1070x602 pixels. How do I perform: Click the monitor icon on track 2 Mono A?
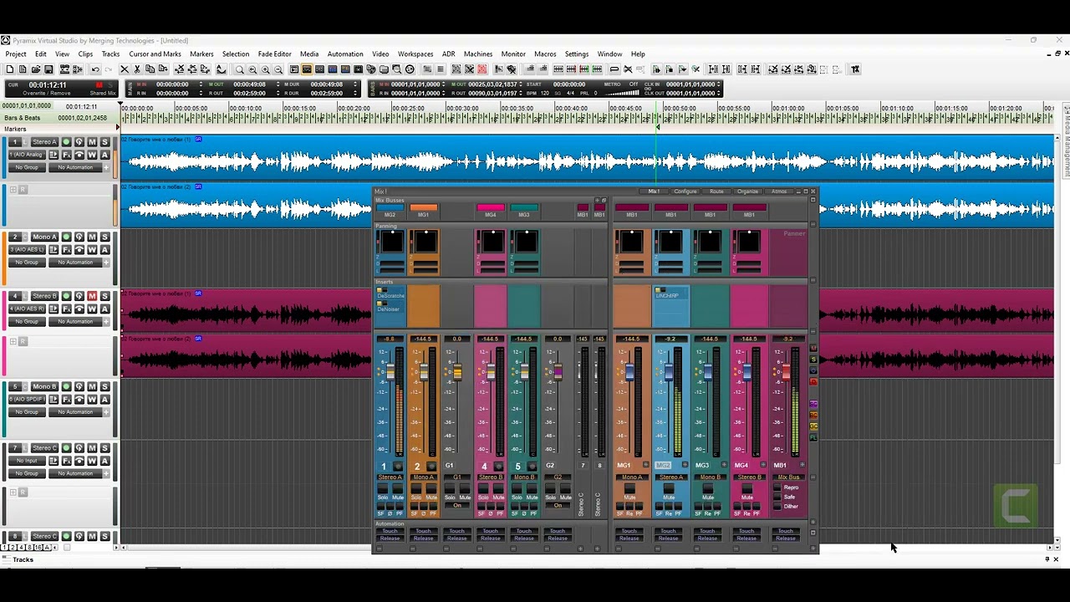tap(79, 237)
